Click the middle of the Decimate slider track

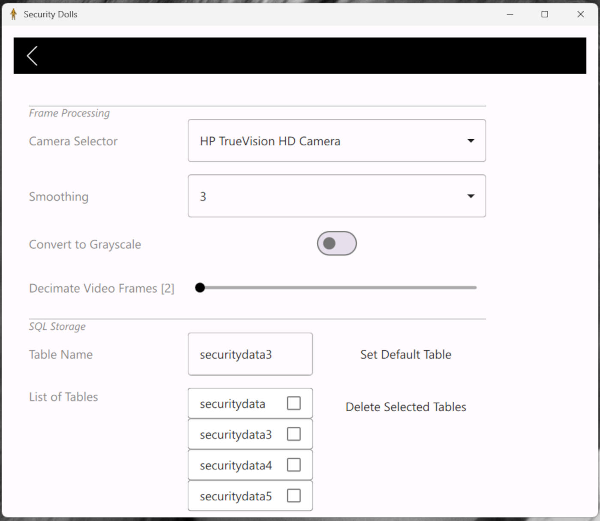[x=338, y=288]
